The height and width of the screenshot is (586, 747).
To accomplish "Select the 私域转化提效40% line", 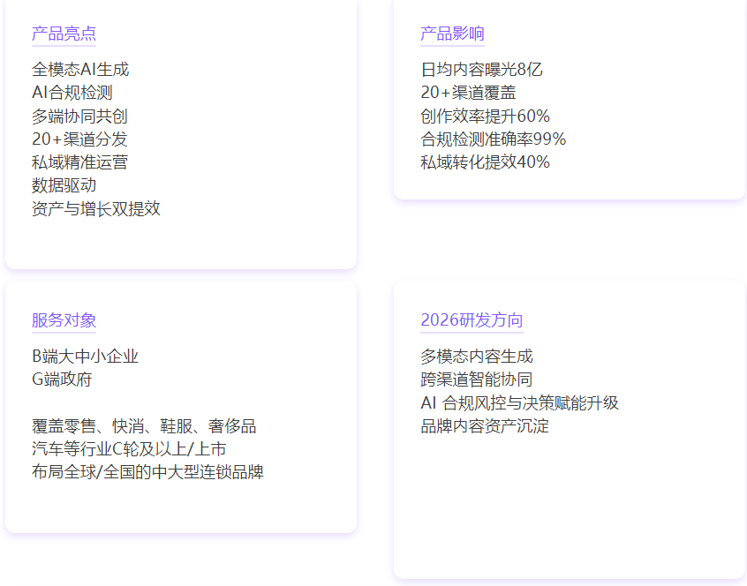I will click(x=485, y=162).
